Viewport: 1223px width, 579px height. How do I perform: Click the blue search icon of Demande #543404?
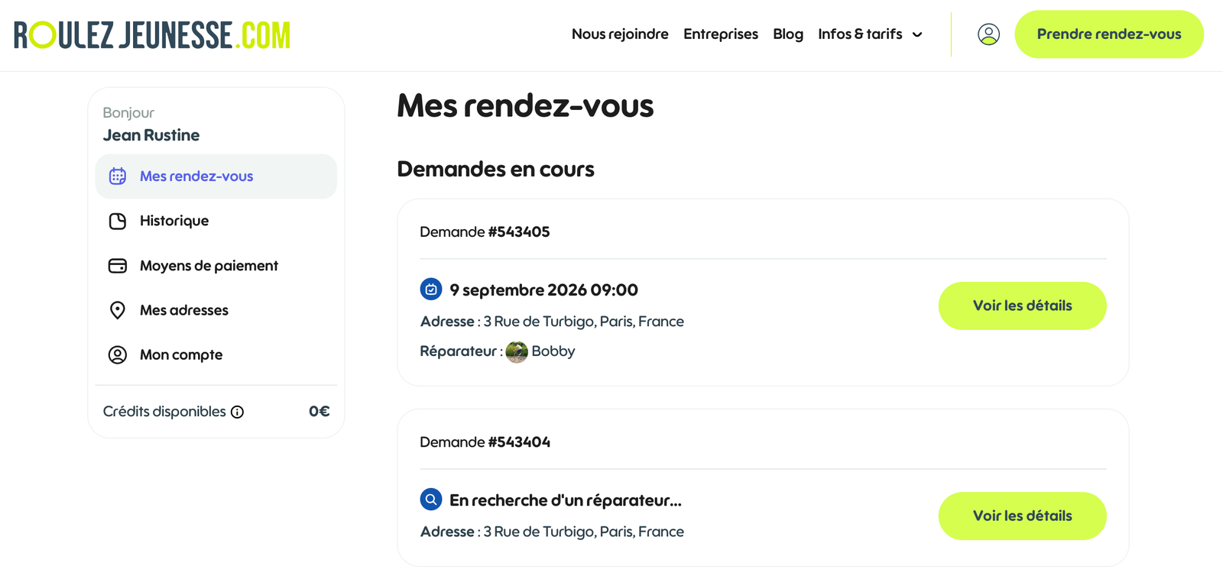431,500
